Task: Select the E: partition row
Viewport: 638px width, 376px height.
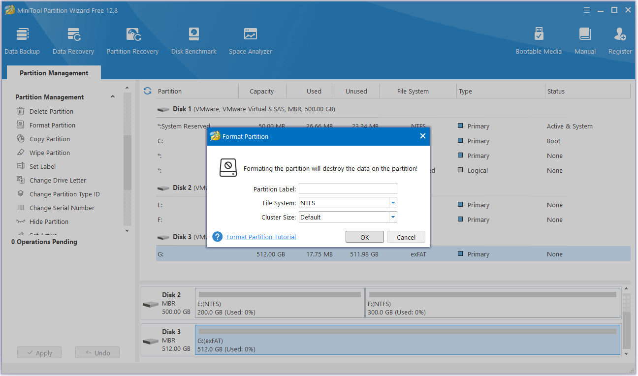Action: [393, 205]
